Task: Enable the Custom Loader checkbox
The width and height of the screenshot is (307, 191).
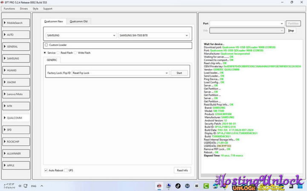Action: 46,45
